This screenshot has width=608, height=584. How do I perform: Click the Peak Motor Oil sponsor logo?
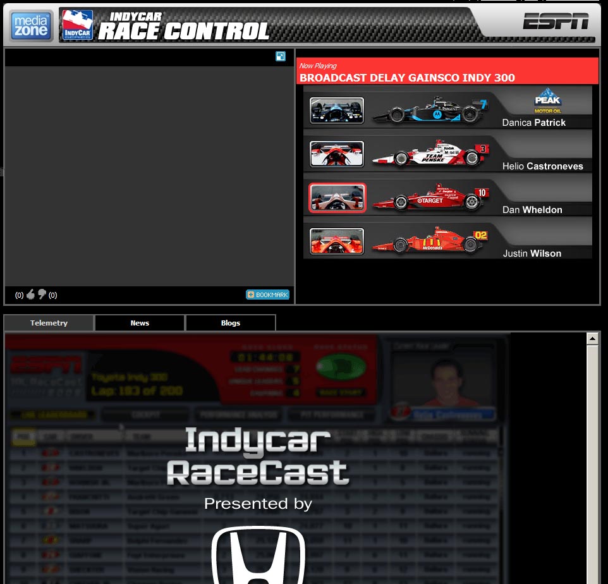click(547, 101)
